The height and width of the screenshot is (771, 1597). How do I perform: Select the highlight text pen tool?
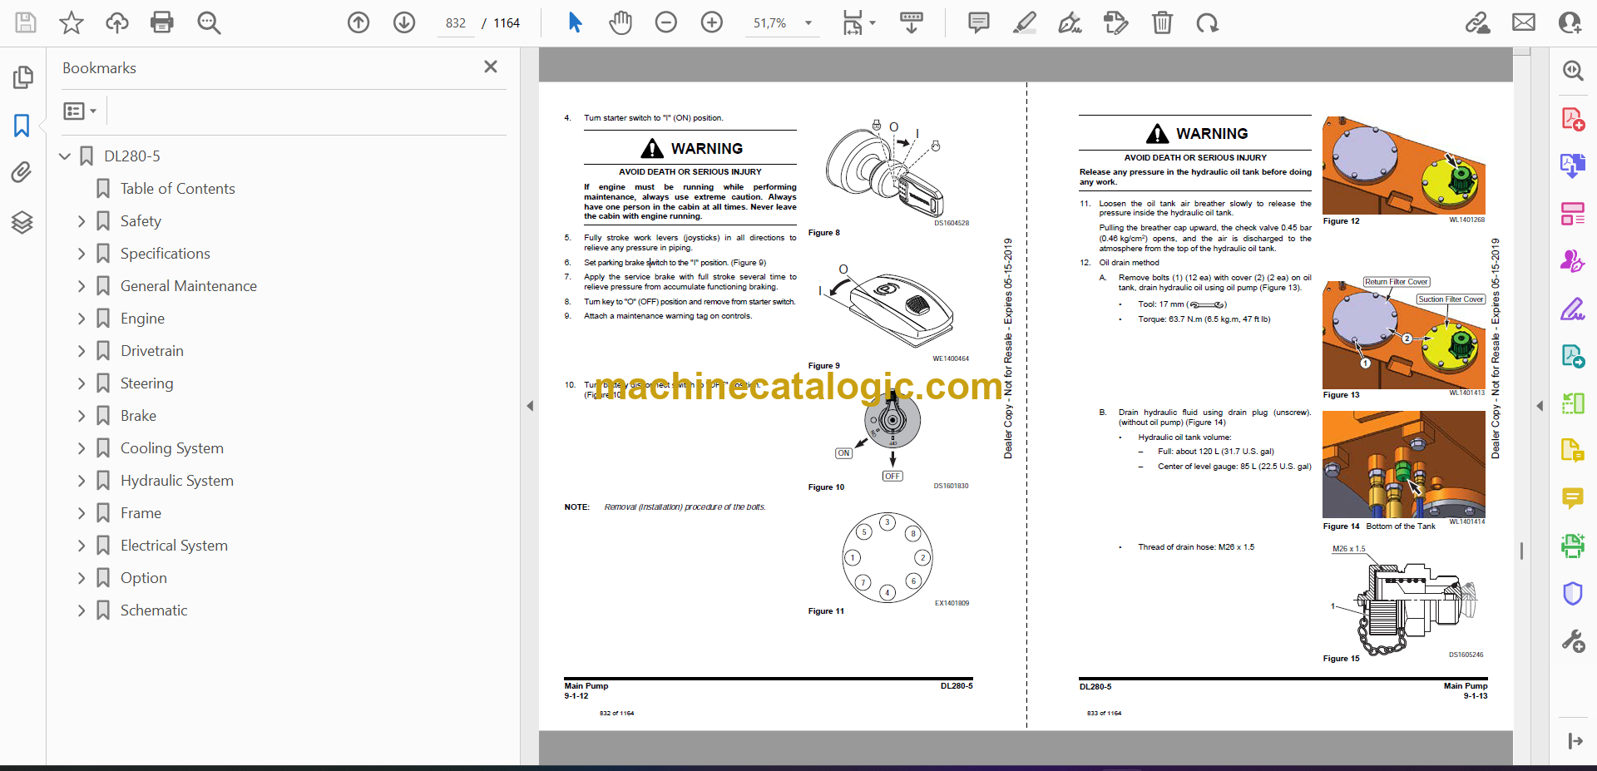[1025, 22]
